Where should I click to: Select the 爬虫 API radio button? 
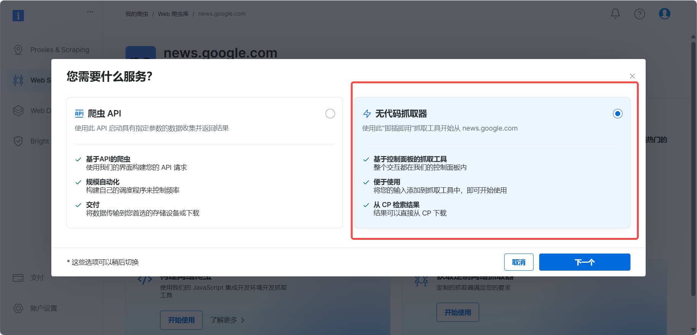click(x=330, y=113)
